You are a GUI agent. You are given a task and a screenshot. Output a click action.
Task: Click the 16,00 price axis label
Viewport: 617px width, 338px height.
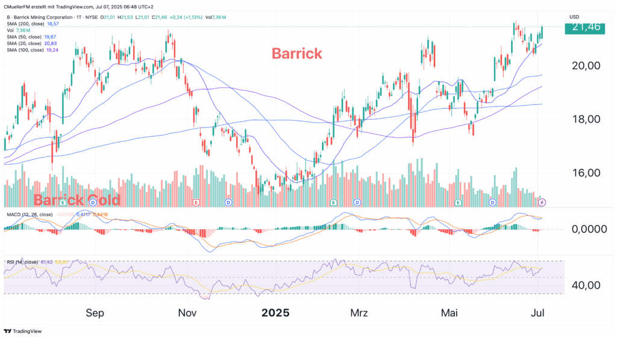pos(586,173)
